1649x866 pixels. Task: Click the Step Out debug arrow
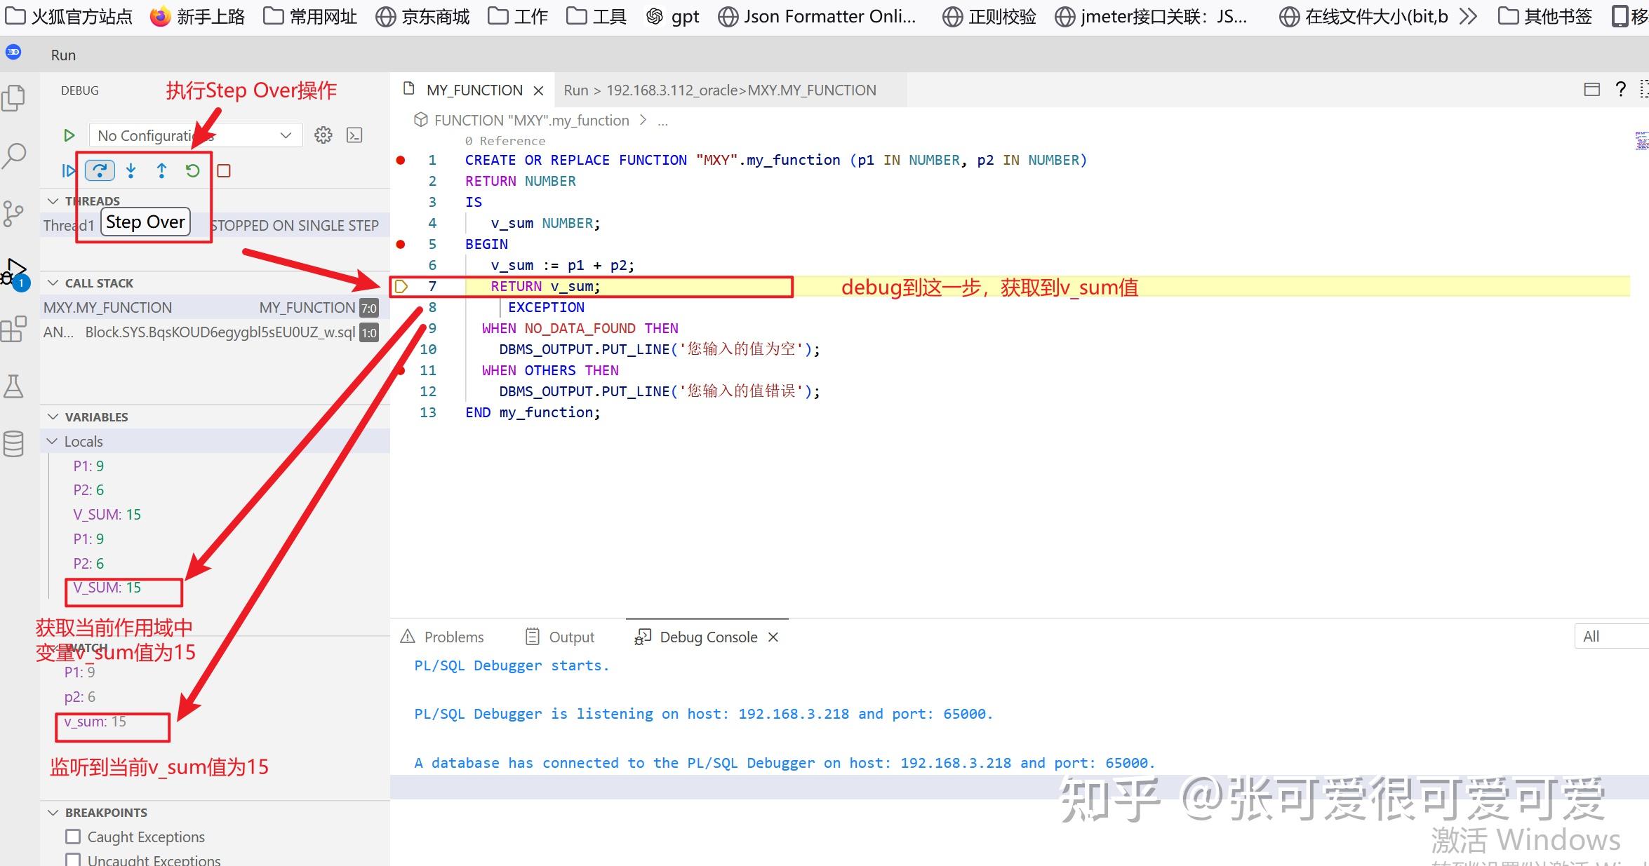click(x=161, y=170)
